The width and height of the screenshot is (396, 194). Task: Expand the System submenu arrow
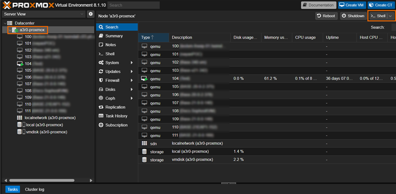132,63
